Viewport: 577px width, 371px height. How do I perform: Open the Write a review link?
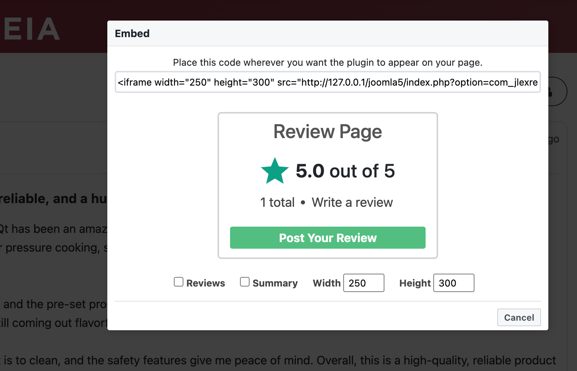[x=352, y=202]
